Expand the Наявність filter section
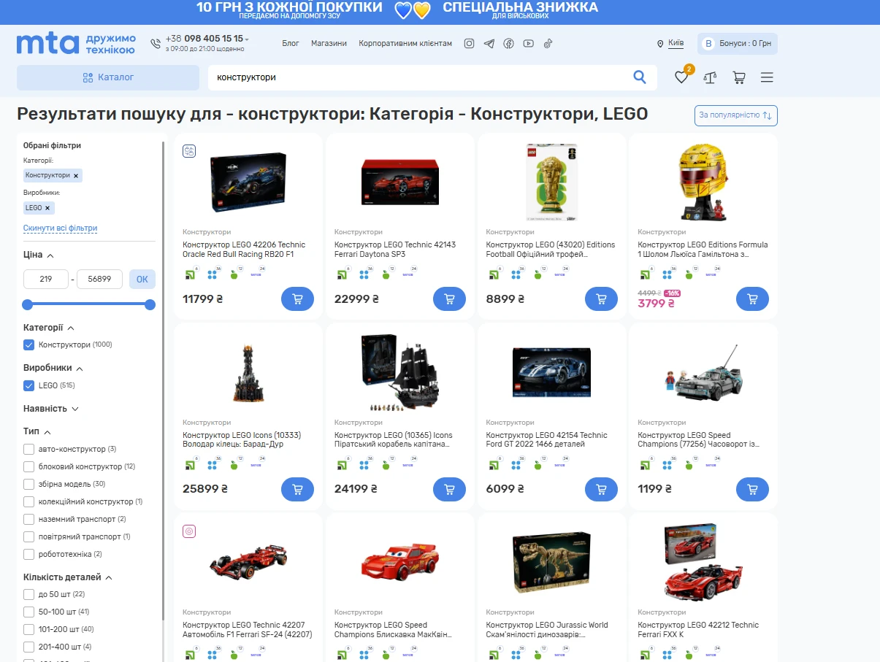The image size is (880, 662). [75, 409]
